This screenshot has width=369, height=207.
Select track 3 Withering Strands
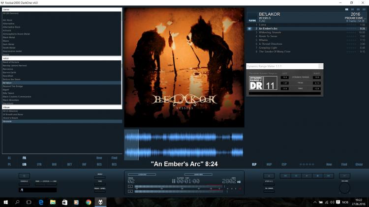[x=307, y=32]
